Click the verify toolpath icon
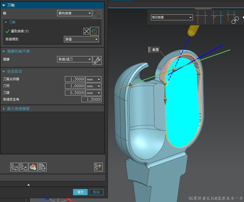 click(33, 167)
